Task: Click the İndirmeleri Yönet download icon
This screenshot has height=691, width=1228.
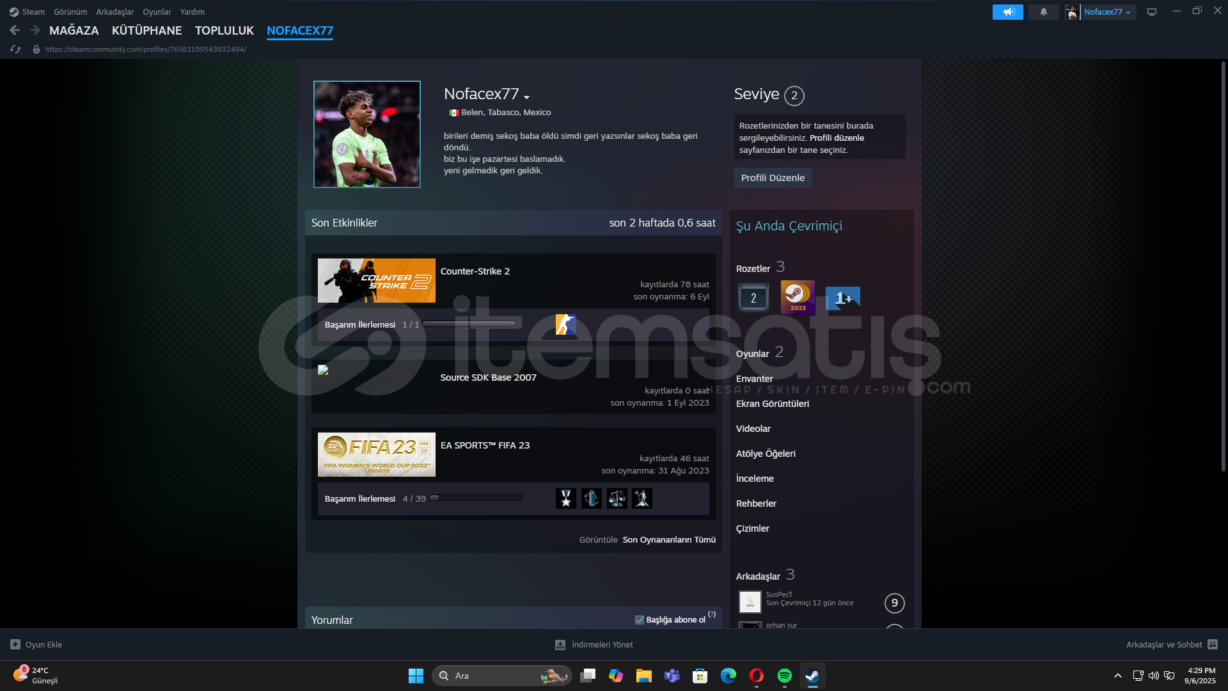Action: (x=560, y=644)
